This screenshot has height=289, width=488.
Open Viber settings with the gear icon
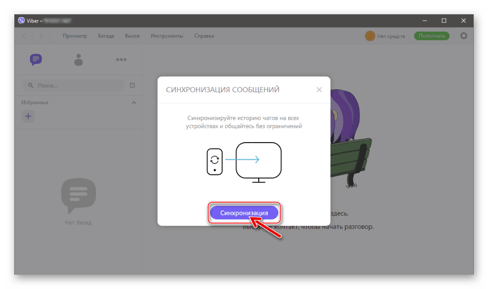[463, 36]
